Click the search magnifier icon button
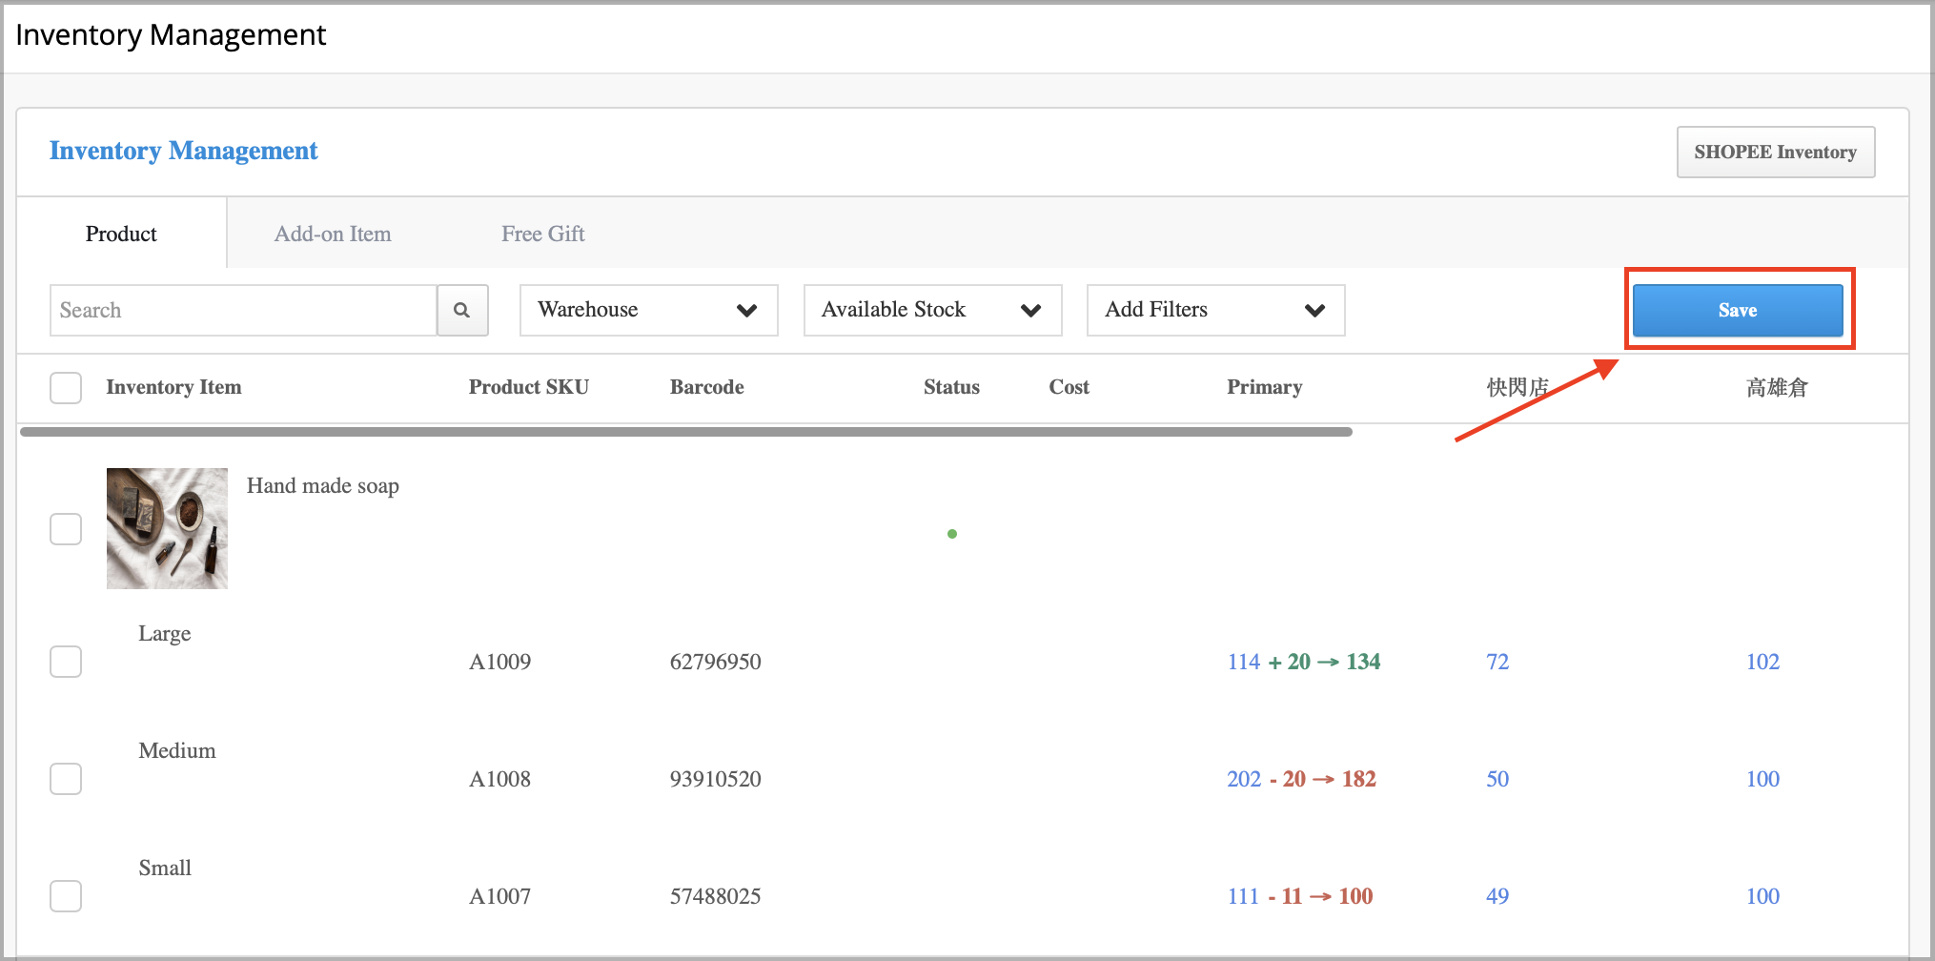 [x=462, y=310]
